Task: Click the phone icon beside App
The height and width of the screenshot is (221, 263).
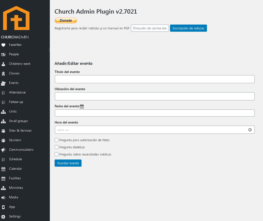Action: [3, 207]
